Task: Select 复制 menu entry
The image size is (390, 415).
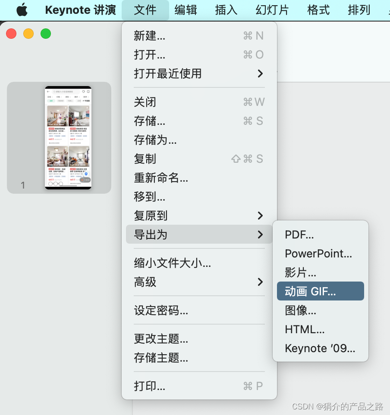Action: pyautogui.click(x=199, y=159)
